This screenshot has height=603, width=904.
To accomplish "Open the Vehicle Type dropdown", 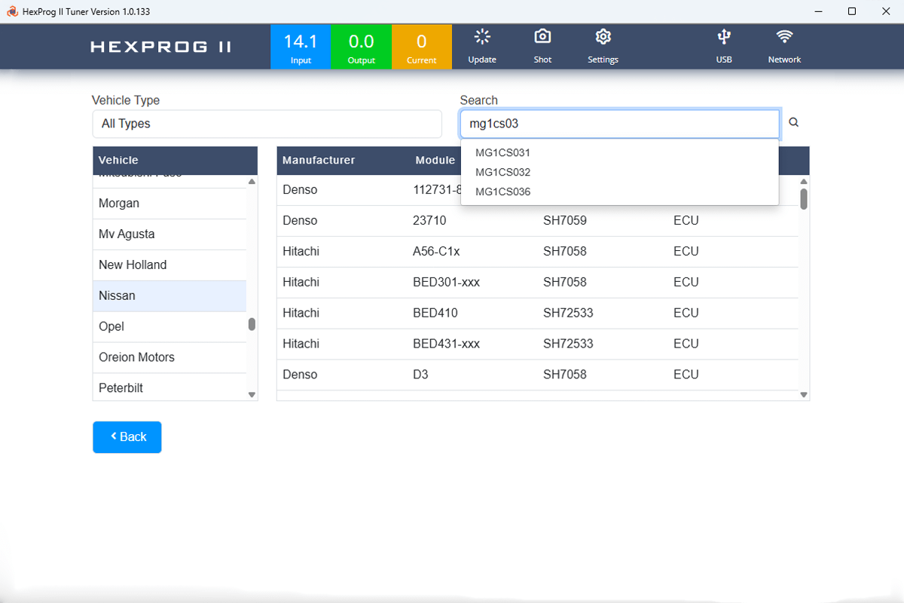I will (x=267, y=124).
